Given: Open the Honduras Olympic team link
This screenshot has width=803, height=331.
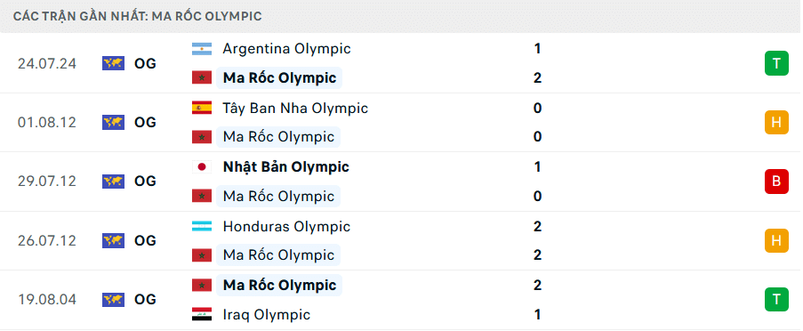Looking at the screenshot, I should tap(286, 226).
